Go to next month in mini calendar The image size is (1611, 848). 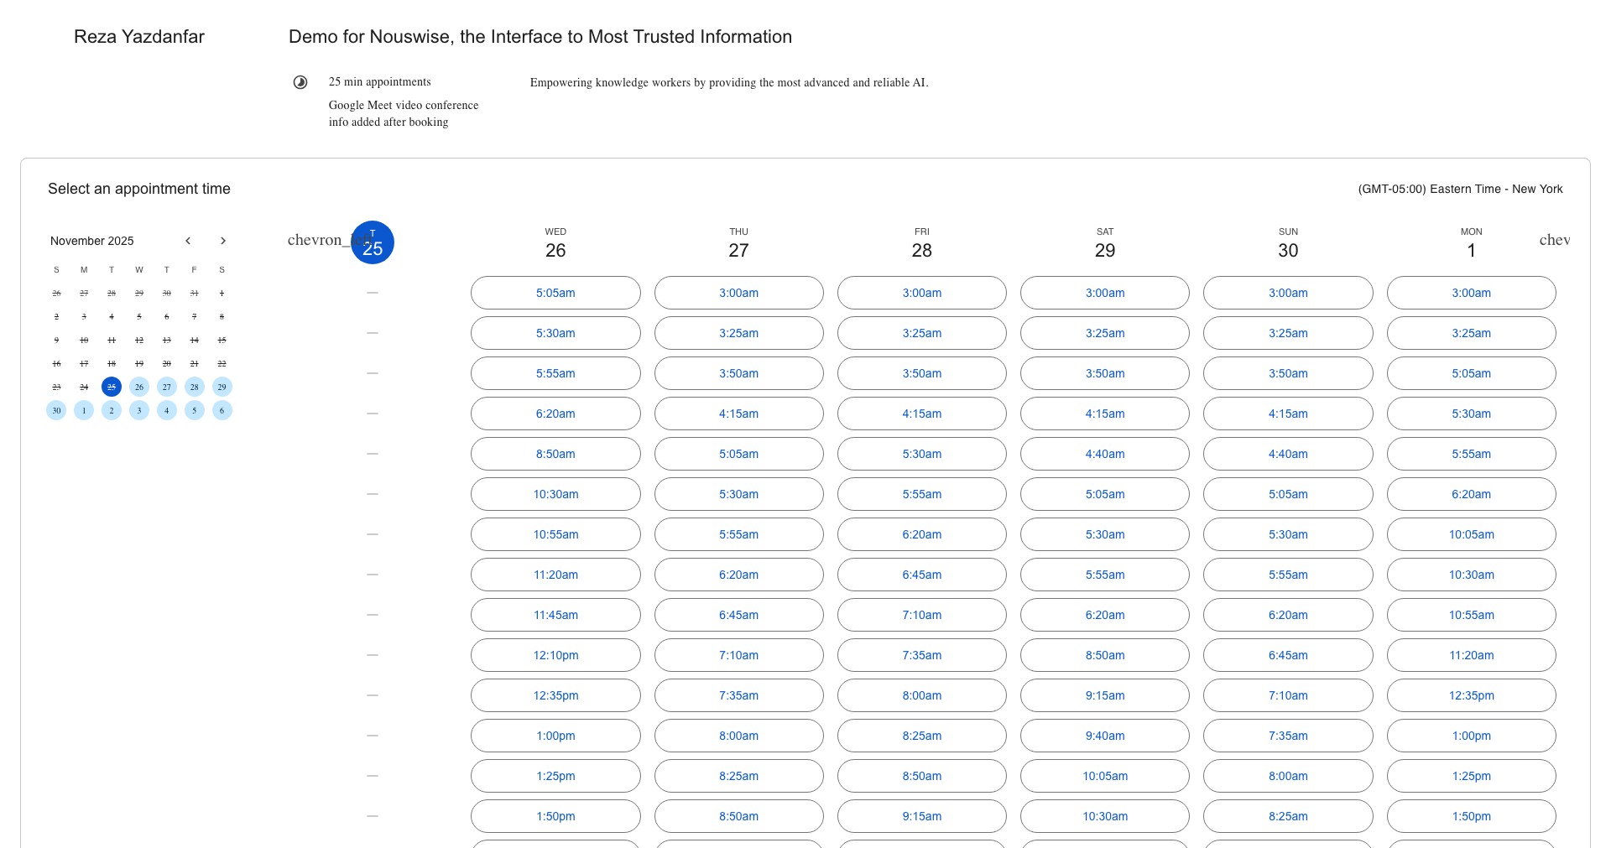point(223,241)
